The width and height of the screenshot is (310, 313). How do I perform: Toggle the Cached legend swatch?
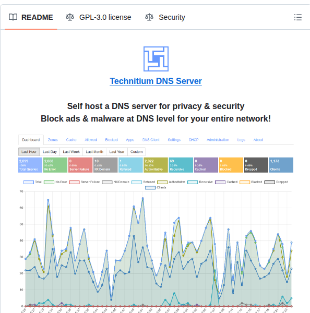(220, 182)
